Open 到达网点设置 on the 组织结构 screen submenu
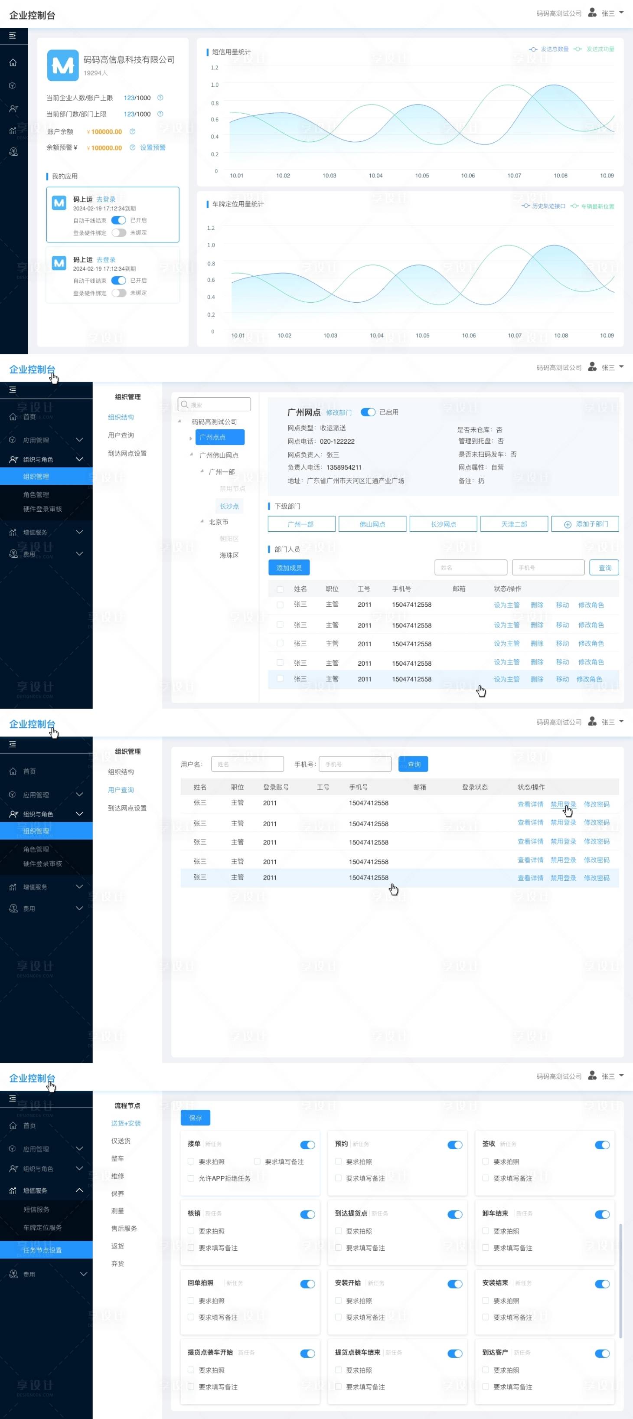Screen dimensions: 633x1419 [127, 453]
